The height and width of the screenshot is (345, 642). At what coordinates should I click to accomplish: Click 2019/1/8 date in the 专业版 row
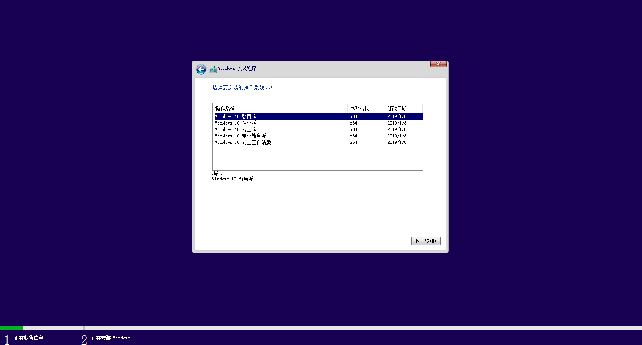click(397, 129)
